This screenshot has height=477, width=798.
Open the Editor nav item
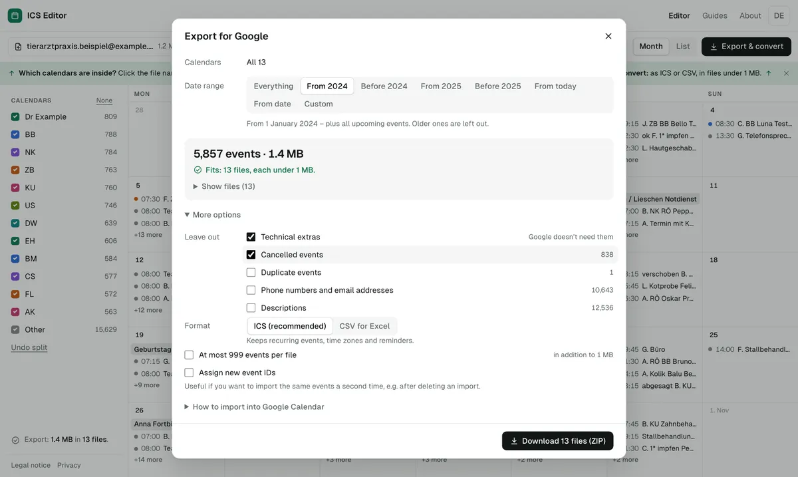(679, 15)
